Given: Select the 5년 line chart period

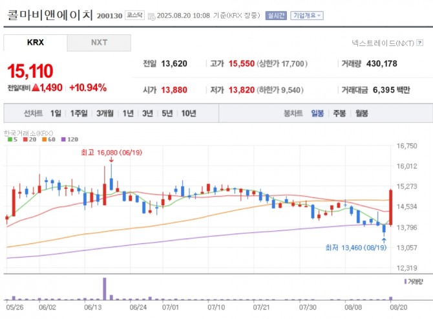Looking at the screenshot, I should tap(167, 113).
